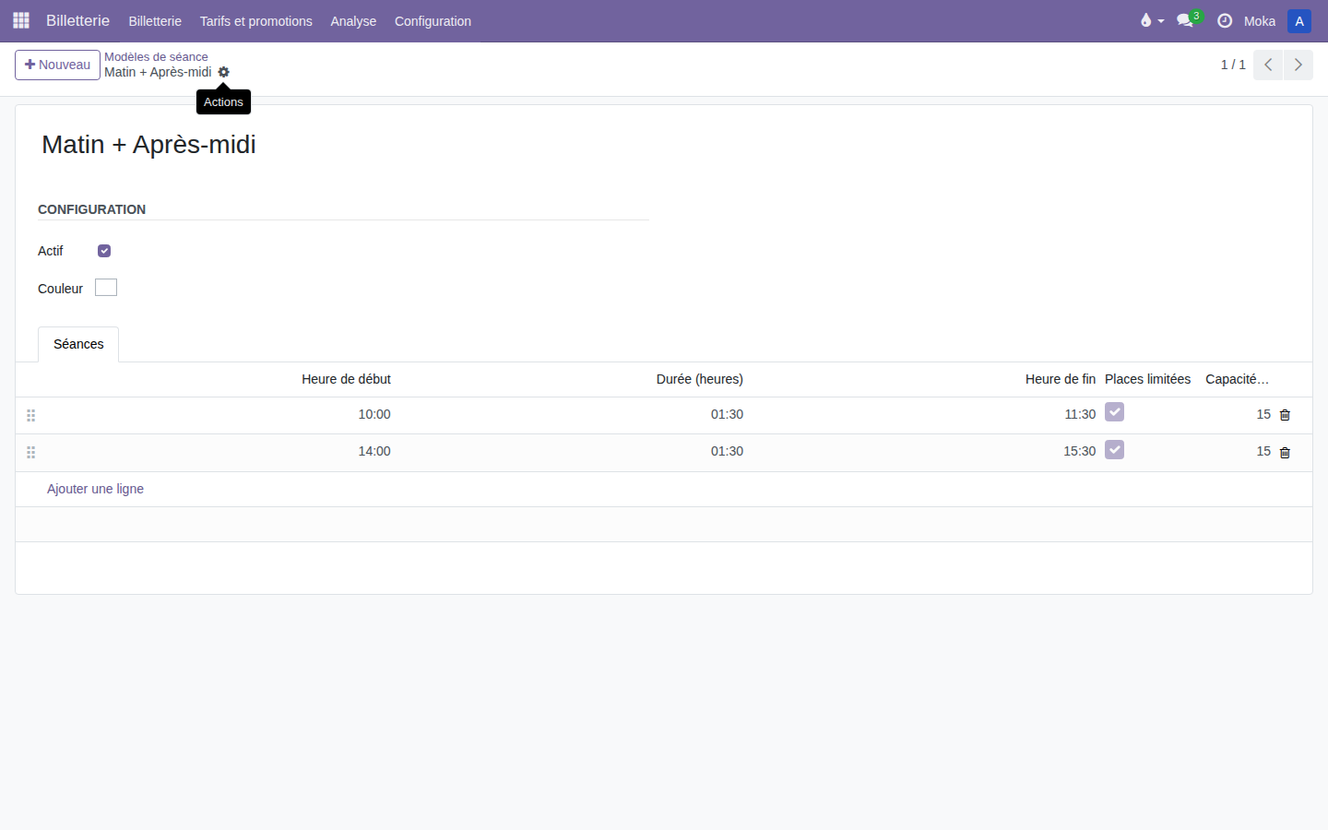Click duration 01:30 in 10:00 row

pyautogui.click(x=727, y=414)
